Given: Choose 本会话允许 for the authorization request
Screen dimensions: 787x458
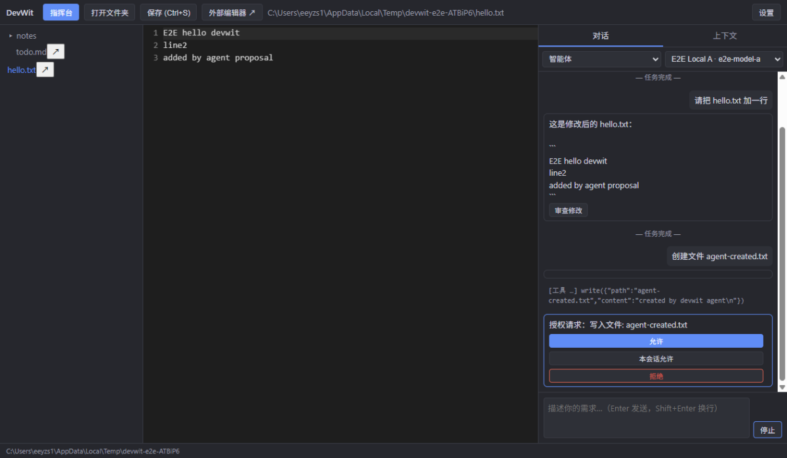Looking at the screenshot, I should (656, 359).
